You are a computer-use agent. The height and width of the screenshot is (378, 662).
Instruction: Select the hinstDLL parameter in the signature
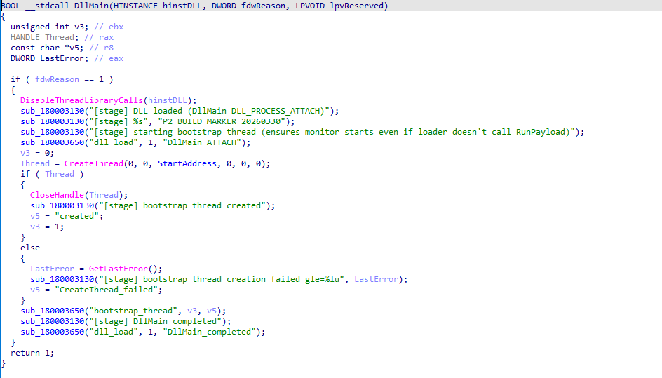coord(182,6)
